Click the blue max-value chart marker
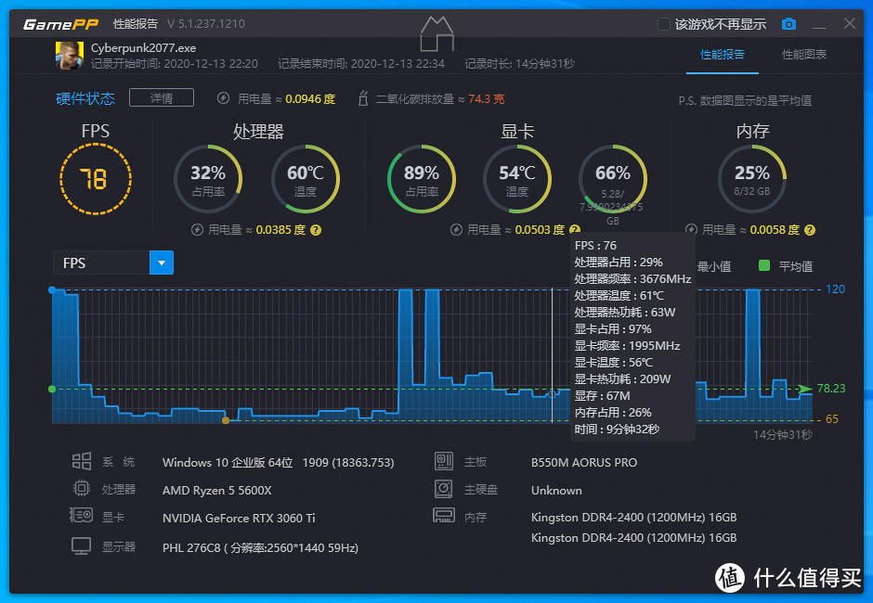This screenshot has height=603, width=873. [x=52, y=289]
